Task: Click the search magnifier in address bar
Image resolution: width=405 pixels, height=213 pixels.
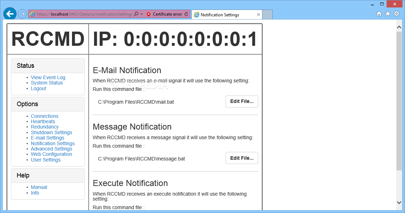Action: [x=136, y=14]
